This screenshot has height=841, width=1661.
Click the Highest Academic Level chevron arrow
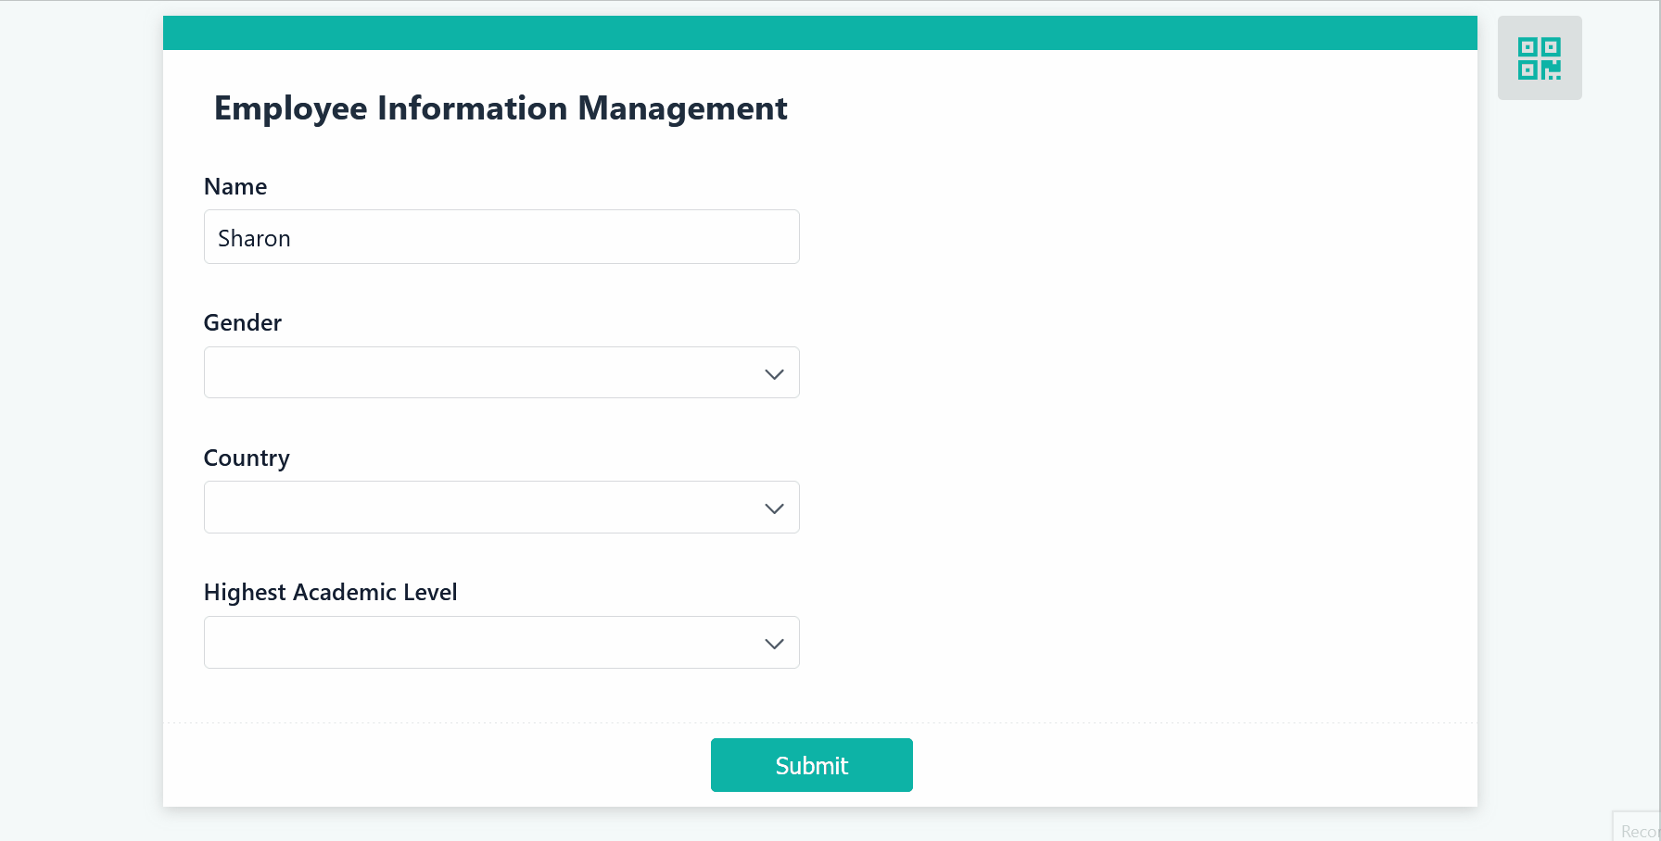(774, 644)
